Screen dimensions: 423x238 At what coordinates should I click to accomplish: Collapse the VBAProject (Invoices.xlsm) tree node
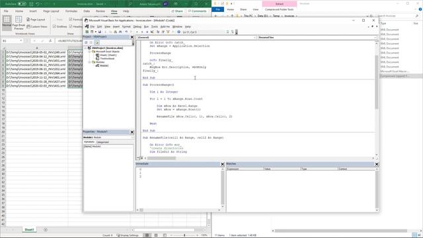point(86,48)
